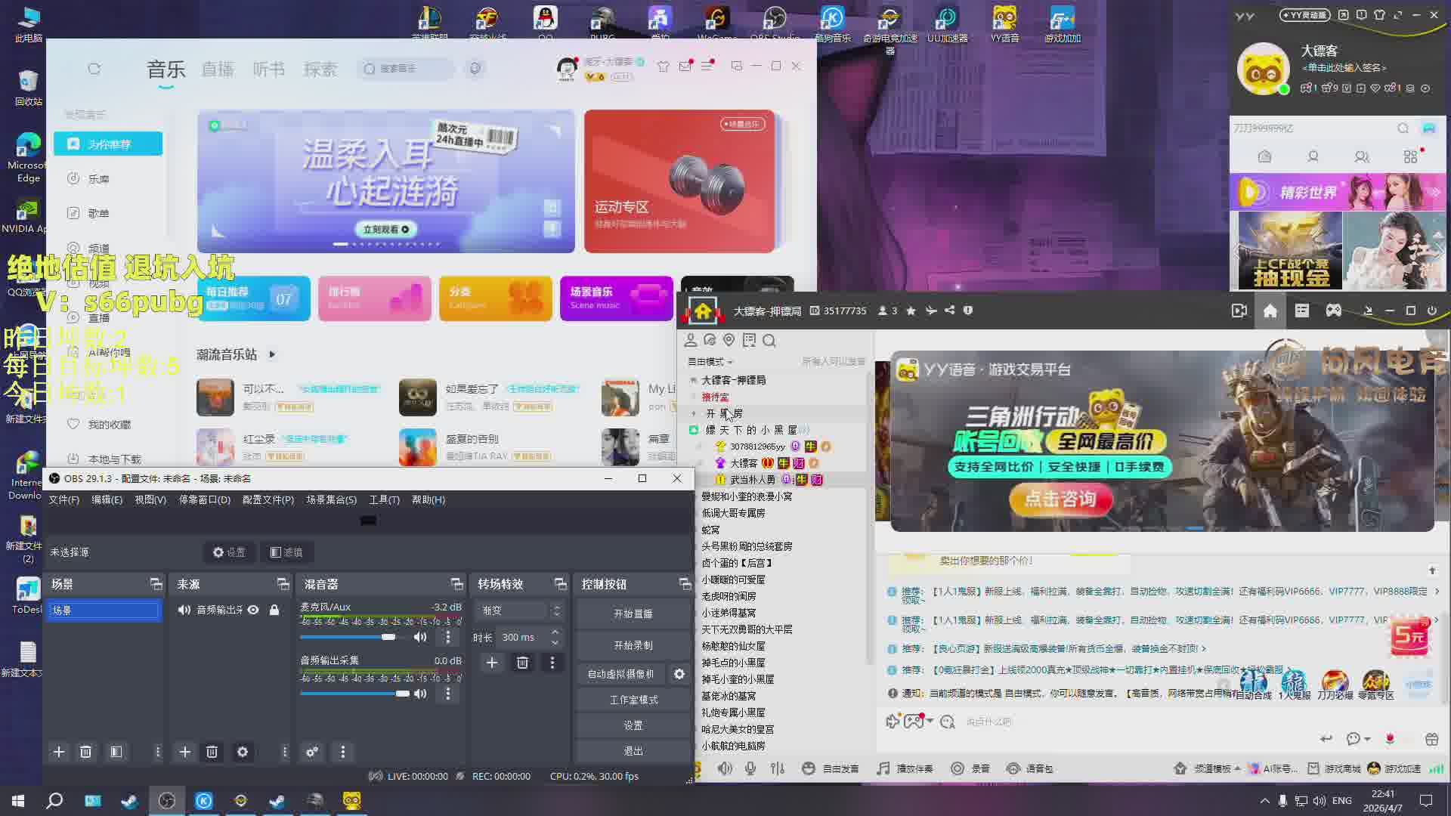
Task: Open advanced audio properties in mixer footer
Action: pyautogui.click(x=311, y=752)
